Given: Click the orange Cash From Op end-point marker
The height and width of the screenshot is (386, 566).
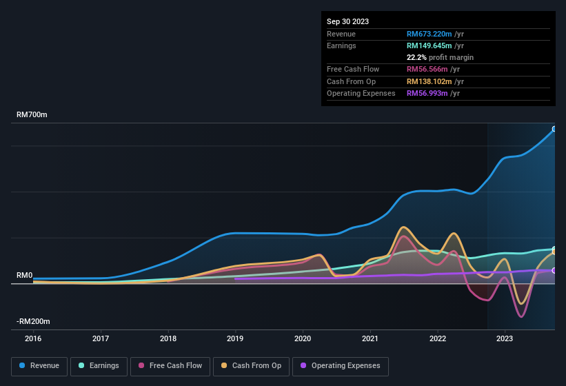Looking at the screenshot, I should point(554,252).
